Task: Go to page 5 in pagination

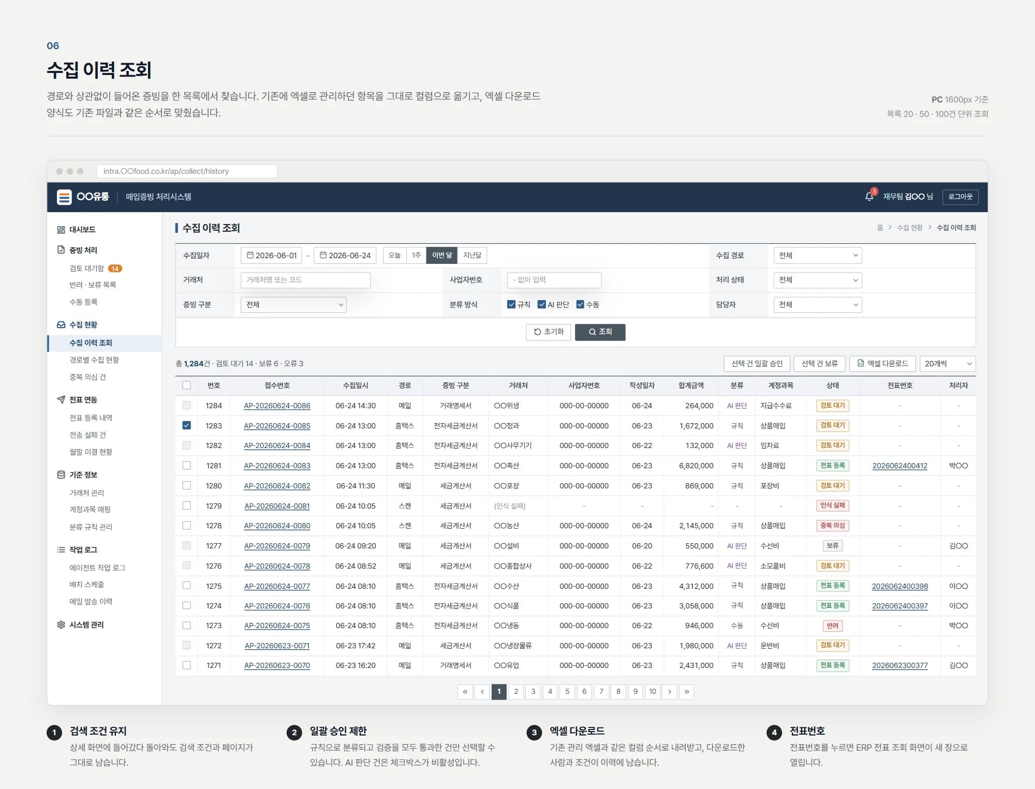Action: [x=567, y=692]
